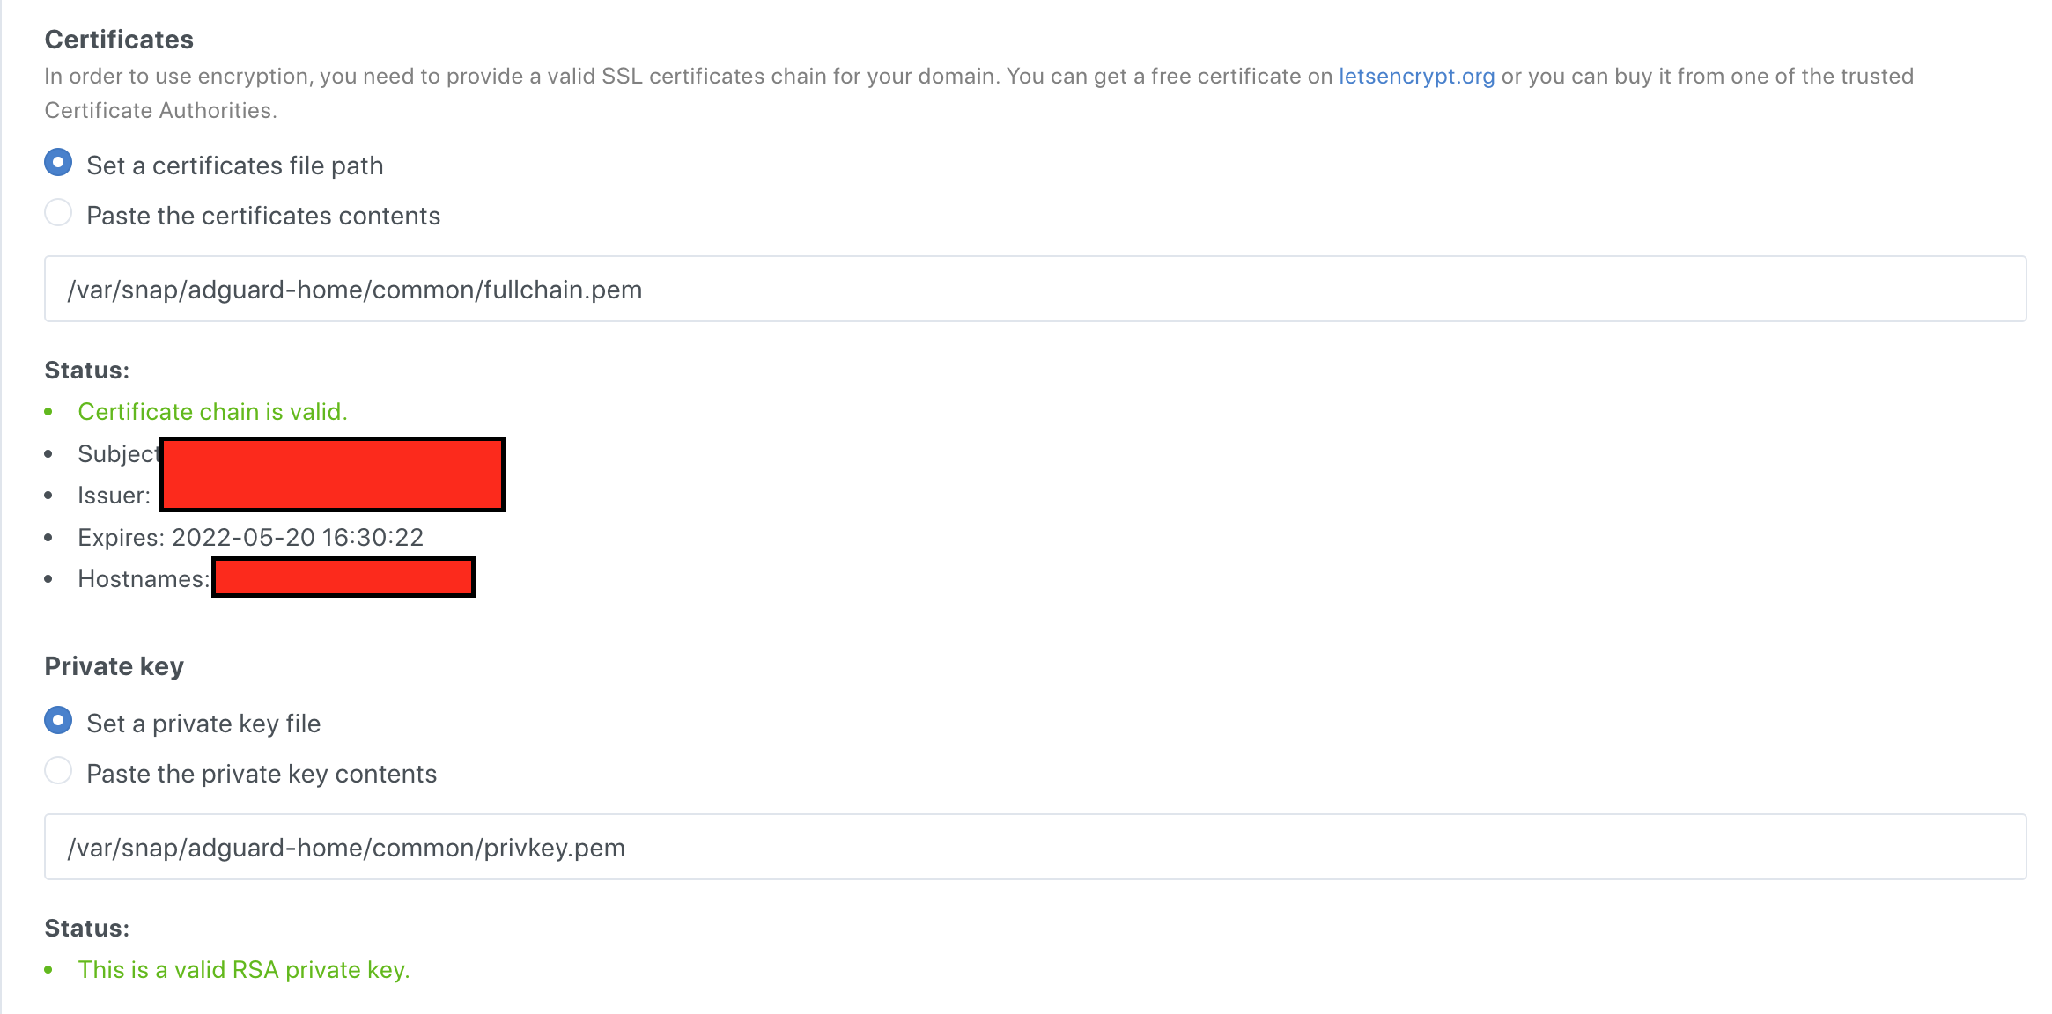The width and height of the screenshot is (2052, 1014).
Task: Click the redacted Hostnames information box
Action: pos(342,577)
